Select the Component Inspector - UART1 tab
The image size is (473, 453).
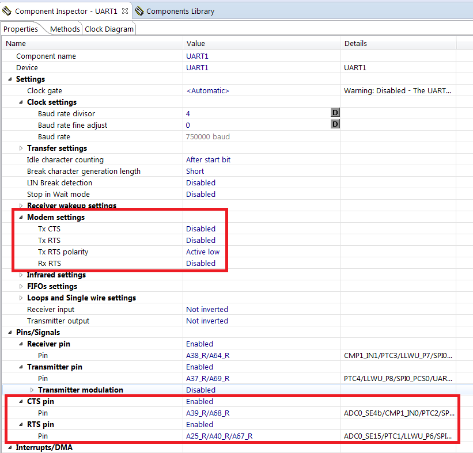66,11
